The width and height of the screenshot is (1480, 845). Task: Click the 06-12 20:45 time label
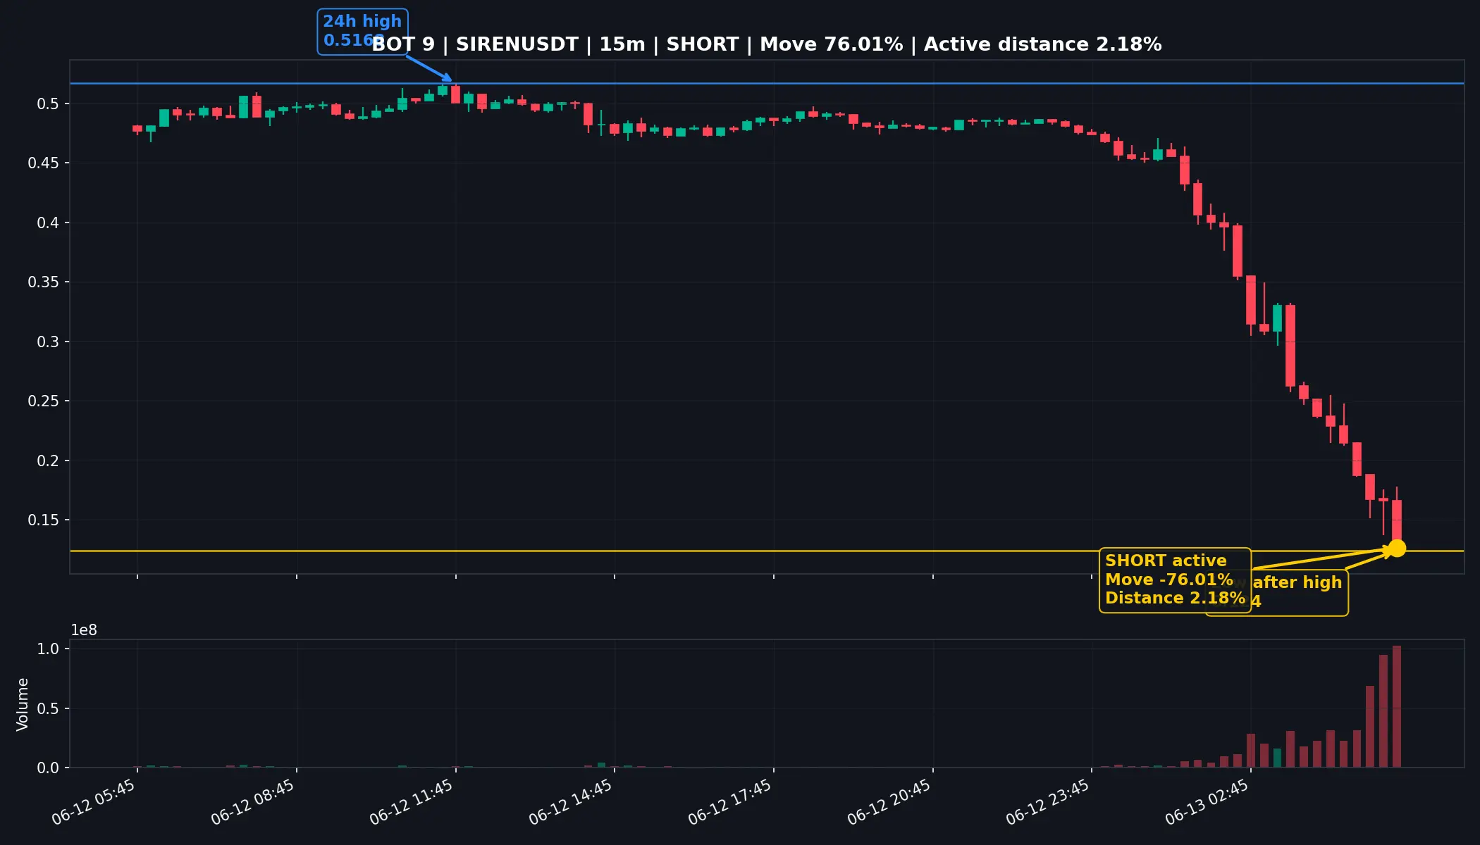(x=889, y=803)
